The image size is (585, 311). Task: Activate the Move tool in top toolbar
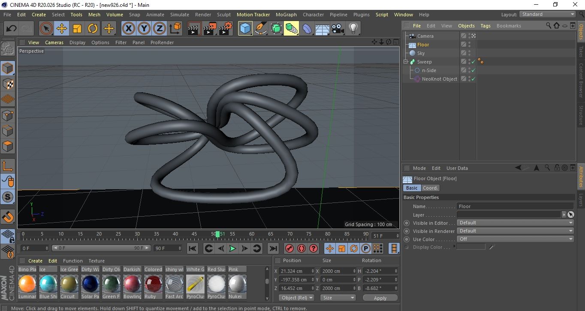62,29
